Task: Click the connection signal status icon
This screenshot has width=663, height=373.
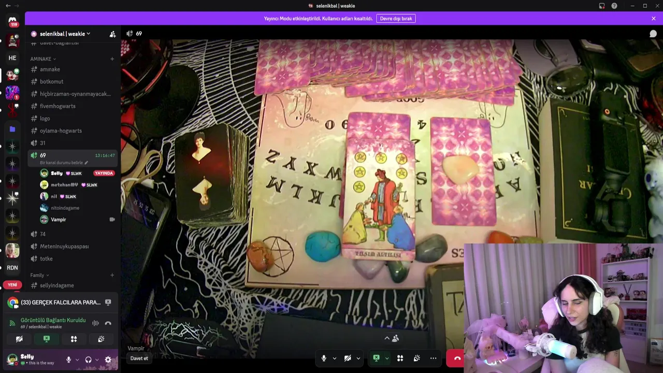Action: tap(12, 323)
